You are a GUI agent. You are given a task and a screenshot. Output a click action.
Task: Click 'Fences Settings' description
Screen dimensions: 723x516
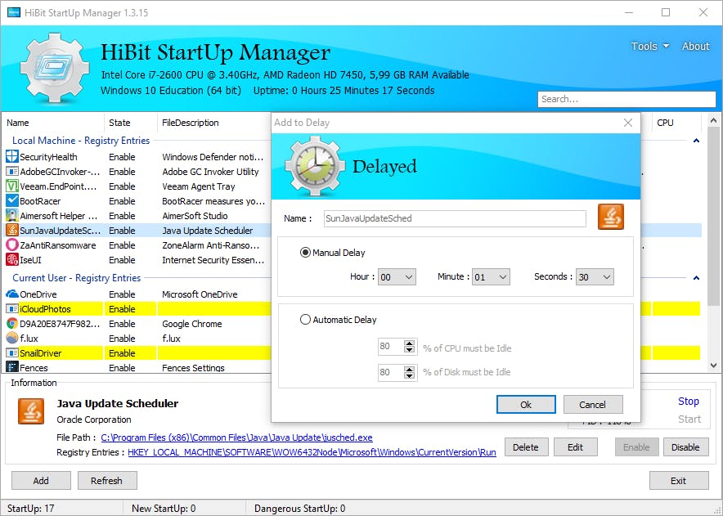coord(193,367)
